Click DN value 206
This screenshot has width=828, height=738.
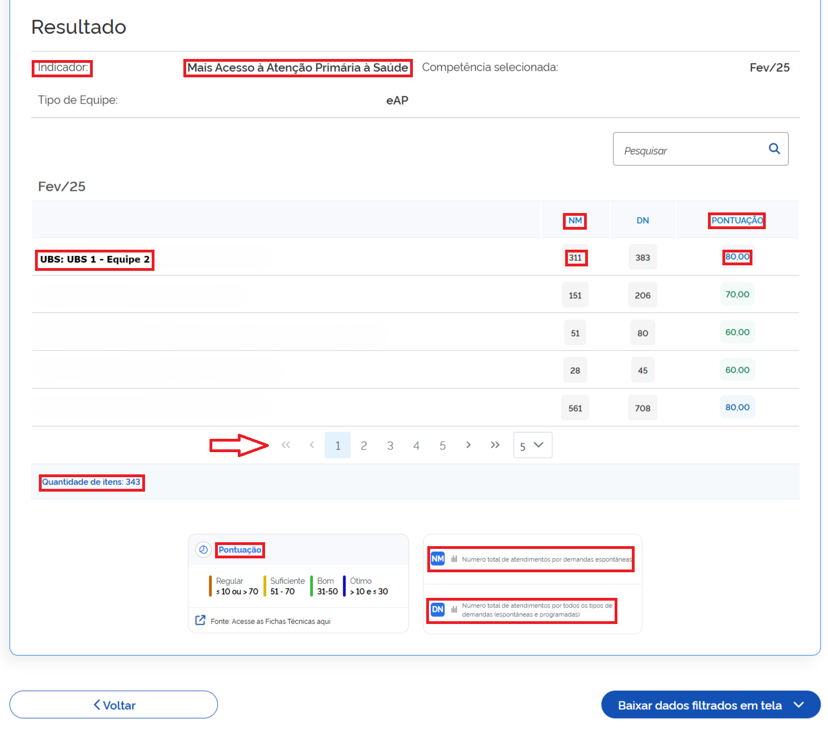[x=643, y=295]
